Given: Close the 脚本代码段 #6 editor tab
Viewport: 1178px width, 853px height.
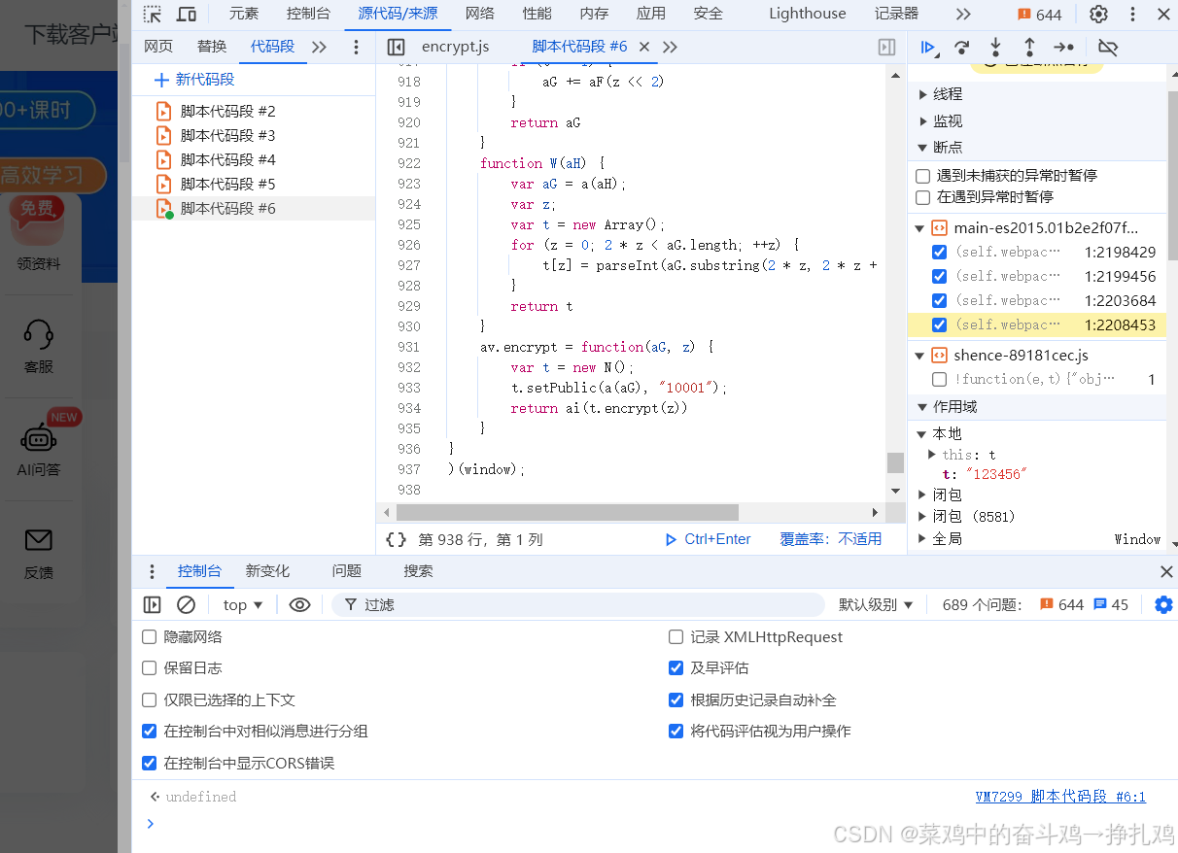Looking at the screenshot, I should 643,47.
